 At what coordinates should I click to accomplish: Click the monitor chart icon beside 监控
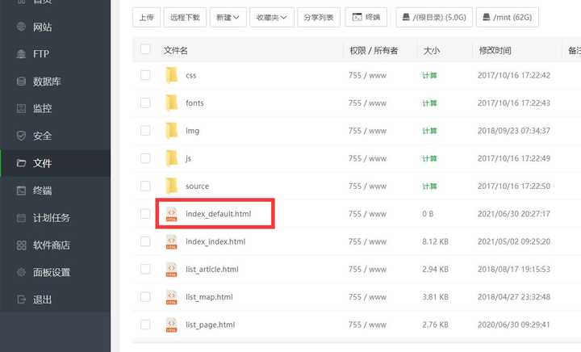point(22,108)
